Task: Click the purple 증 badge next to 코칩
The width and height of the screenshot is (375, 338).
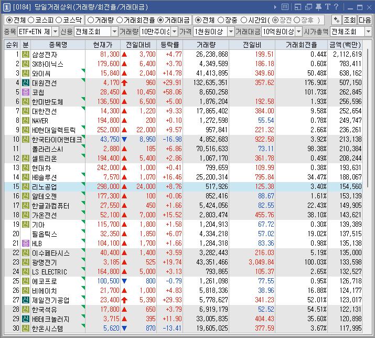Action: click(x=26, y=92)
